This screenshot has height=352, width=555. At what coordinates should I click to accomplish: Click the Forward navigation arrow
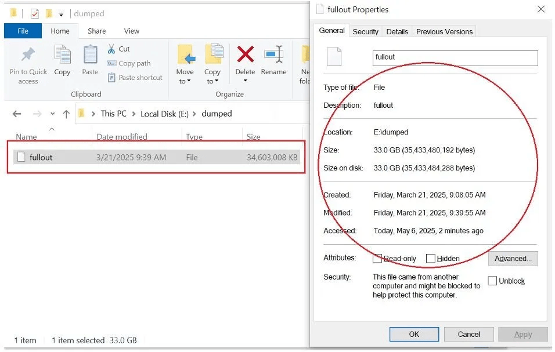37,114
